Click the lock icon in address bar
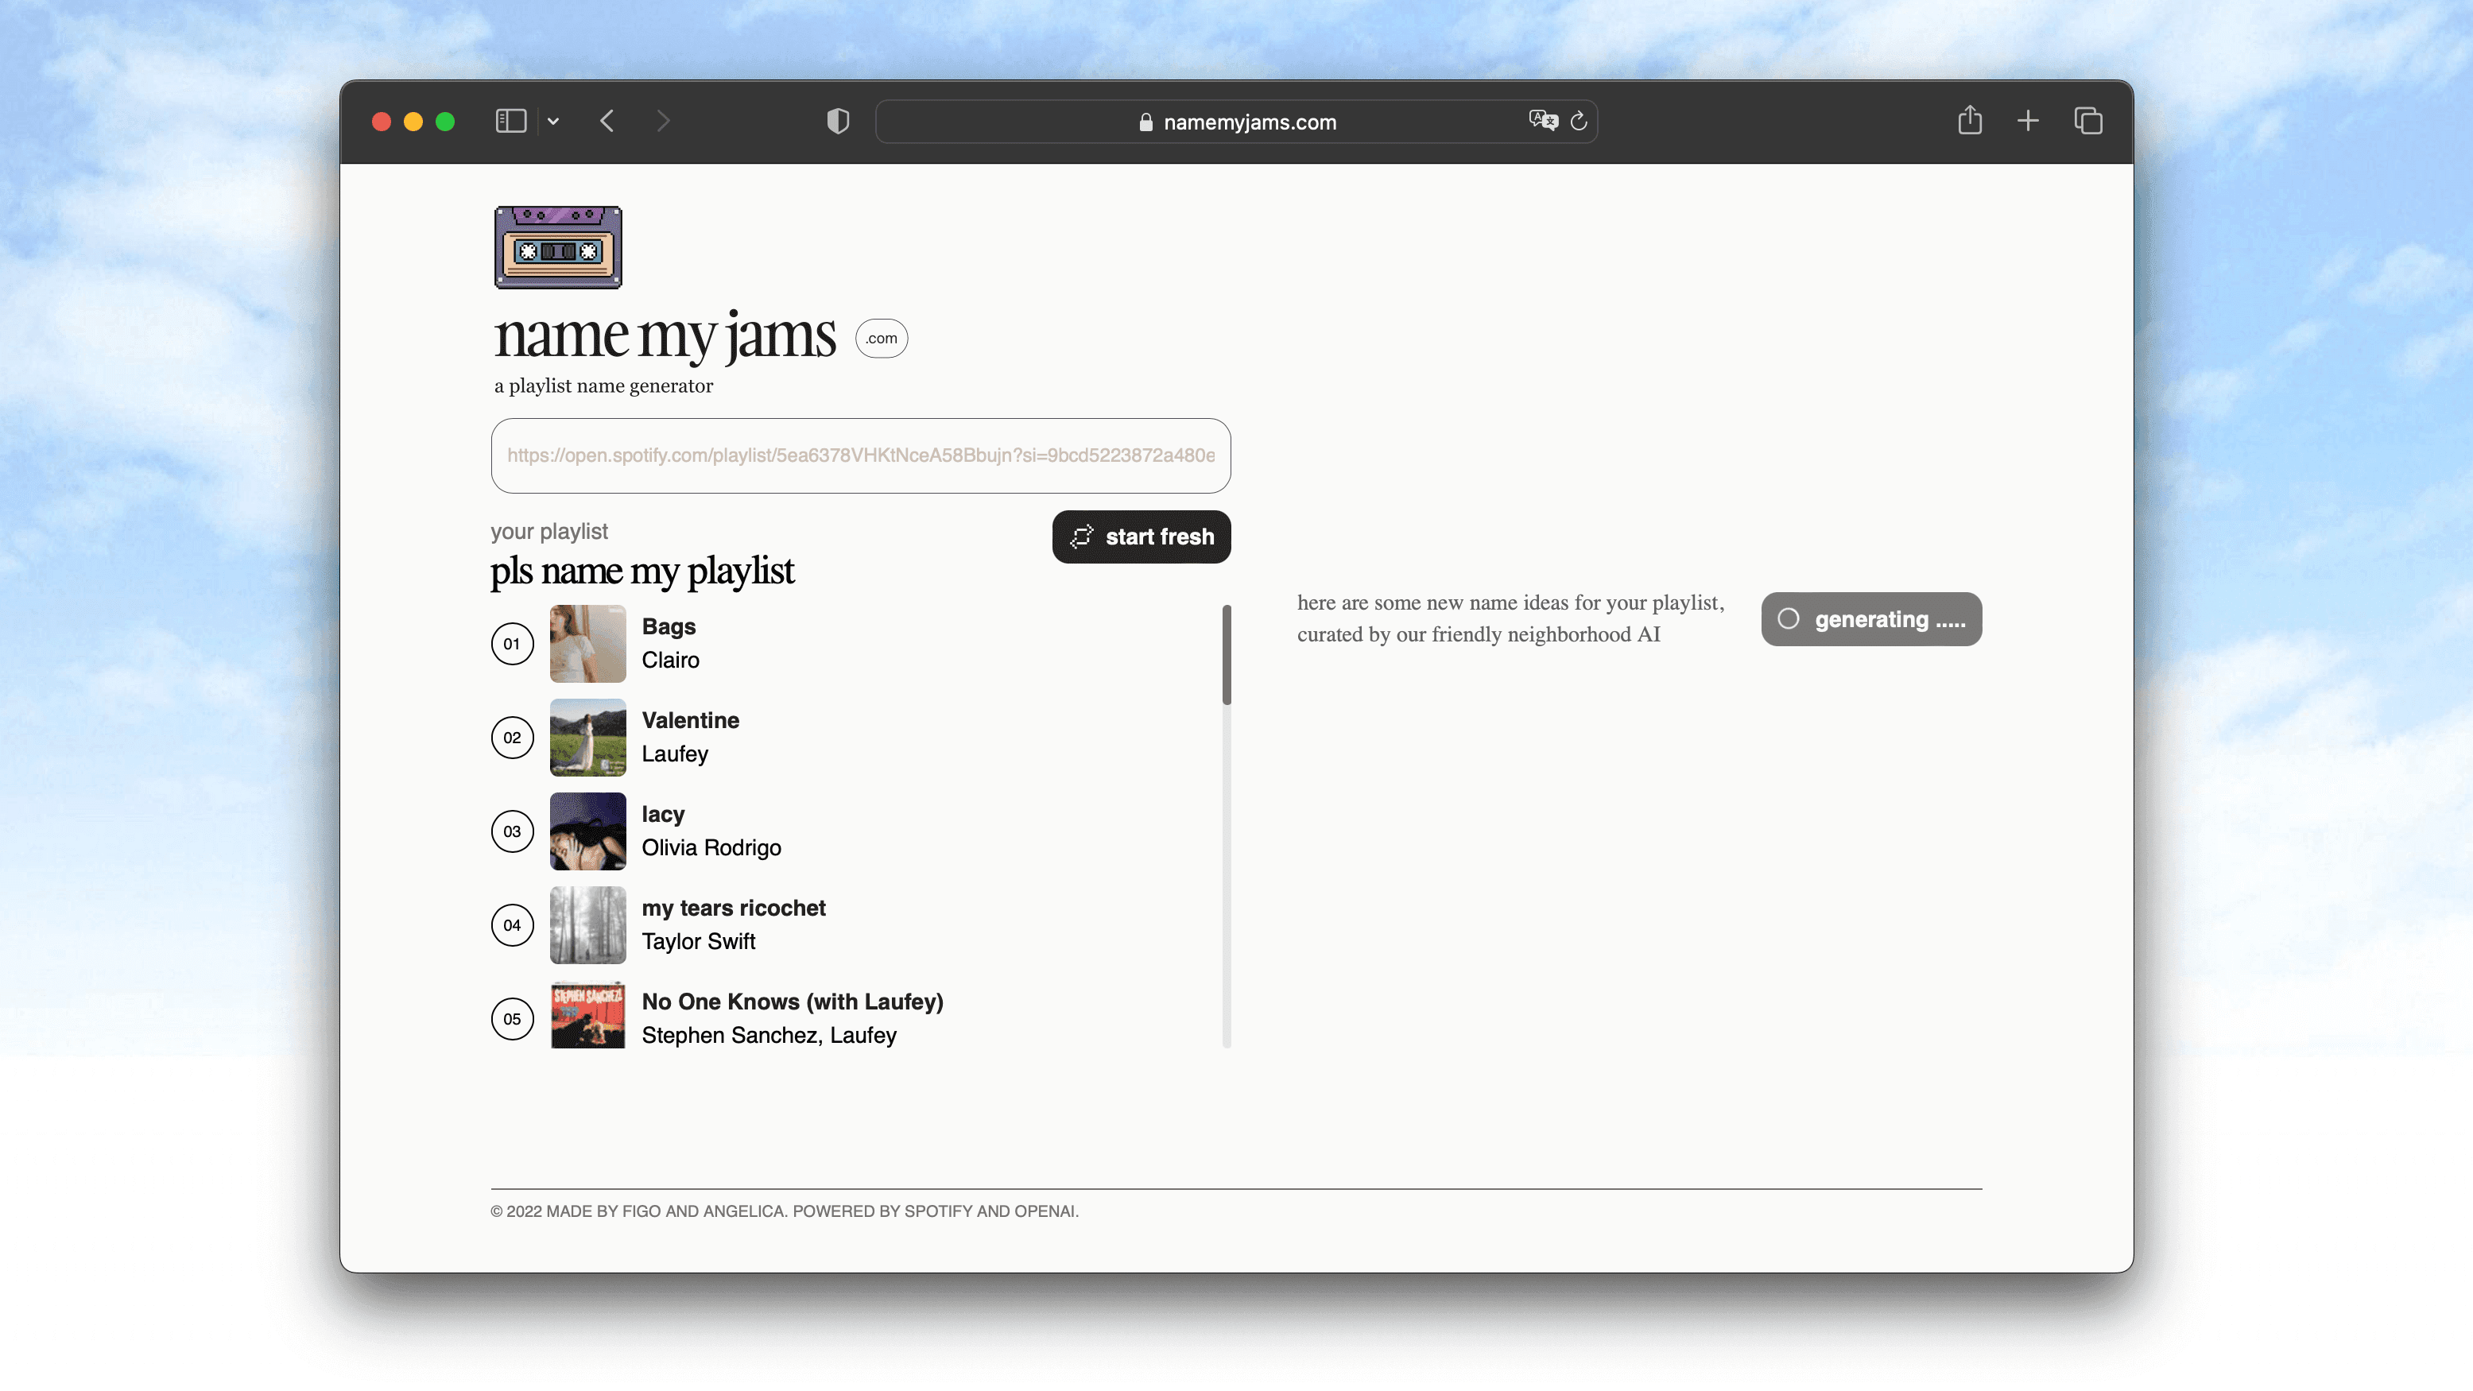 (x=1145, y=122)
